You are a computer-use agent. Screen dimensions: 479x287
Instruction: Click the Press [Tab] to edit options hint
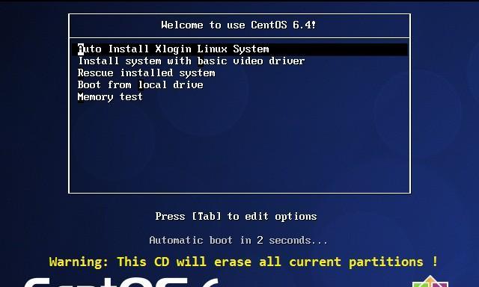(236, 216)
